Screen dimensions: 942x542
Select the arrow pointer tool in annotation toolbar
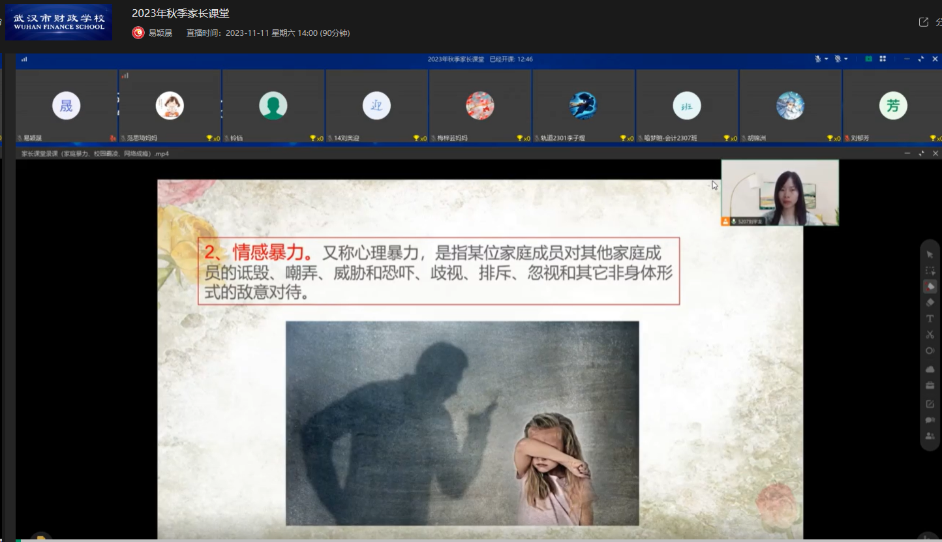(x=930, y=254)
